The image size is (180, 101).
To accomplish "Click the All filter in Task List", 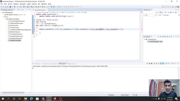I will 160,15.
